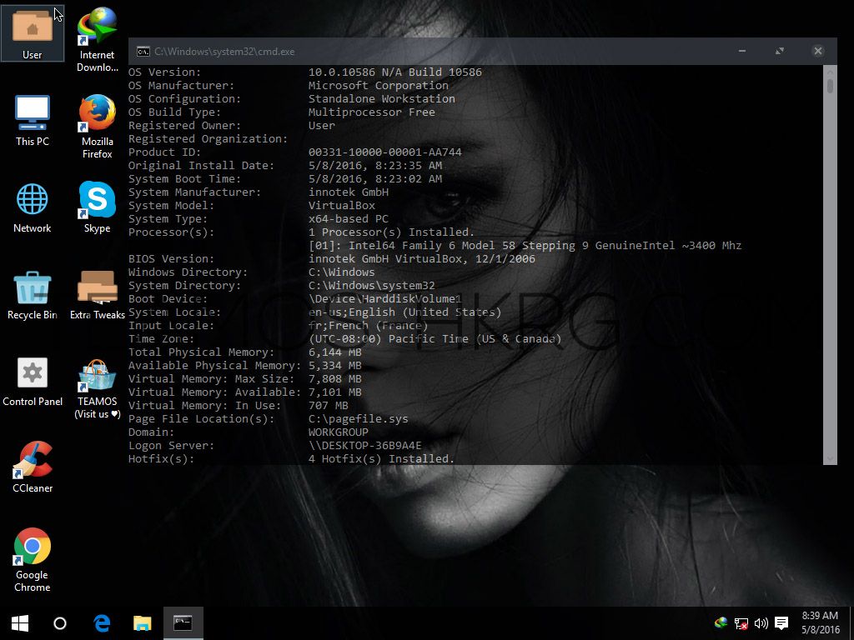Click the command prompt vertical scrollbar
The height and width of the screenshot is (640, 854).
(829, 267)
